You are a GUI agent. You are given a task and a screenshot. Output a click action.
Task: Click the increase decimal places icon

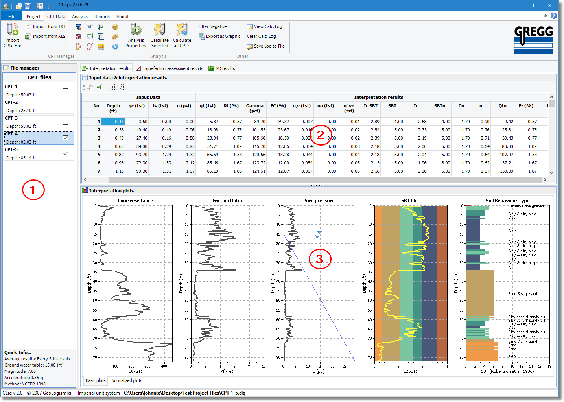pos(113,87)
